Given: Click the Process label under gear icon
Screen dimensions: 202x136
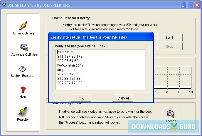Looking at the screenshot, I should point(170,121).
